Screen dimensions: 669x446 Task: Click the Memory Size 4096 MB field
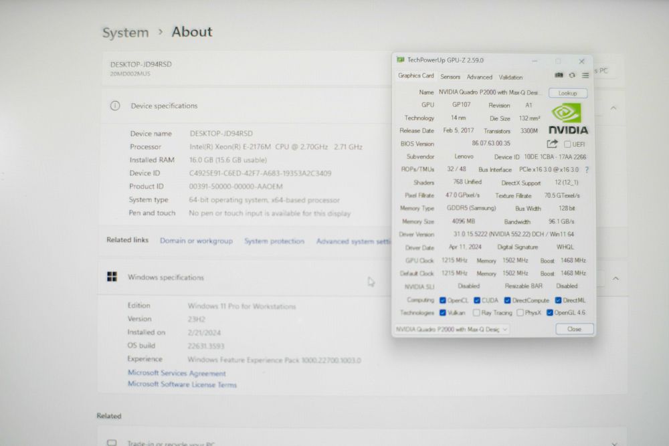[x=464, y=221]
